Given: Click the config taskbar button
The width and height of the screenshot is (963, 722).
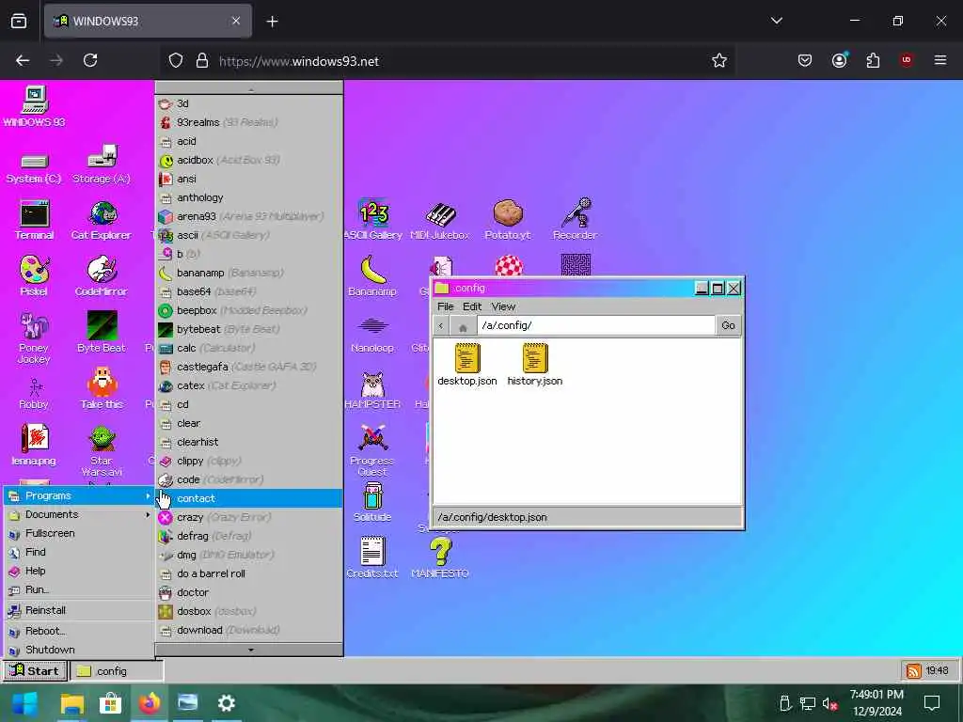Looking at the screenshot, I should (118, 671).
